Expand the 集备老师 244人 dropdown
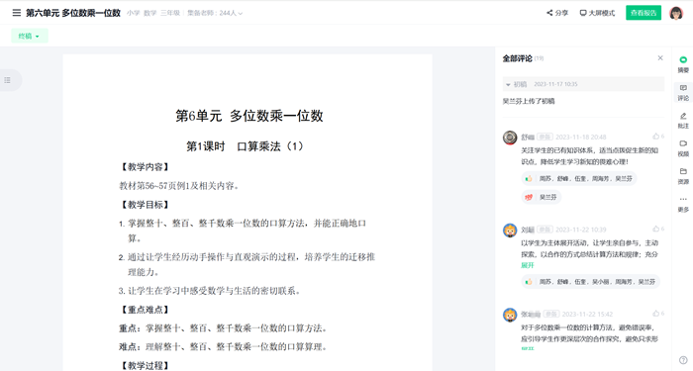This screenshot has height=371, width=693. [x=215, y=13]
